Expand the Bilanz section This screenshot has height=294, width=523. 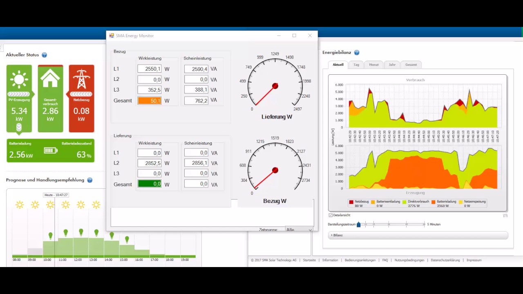418,235
